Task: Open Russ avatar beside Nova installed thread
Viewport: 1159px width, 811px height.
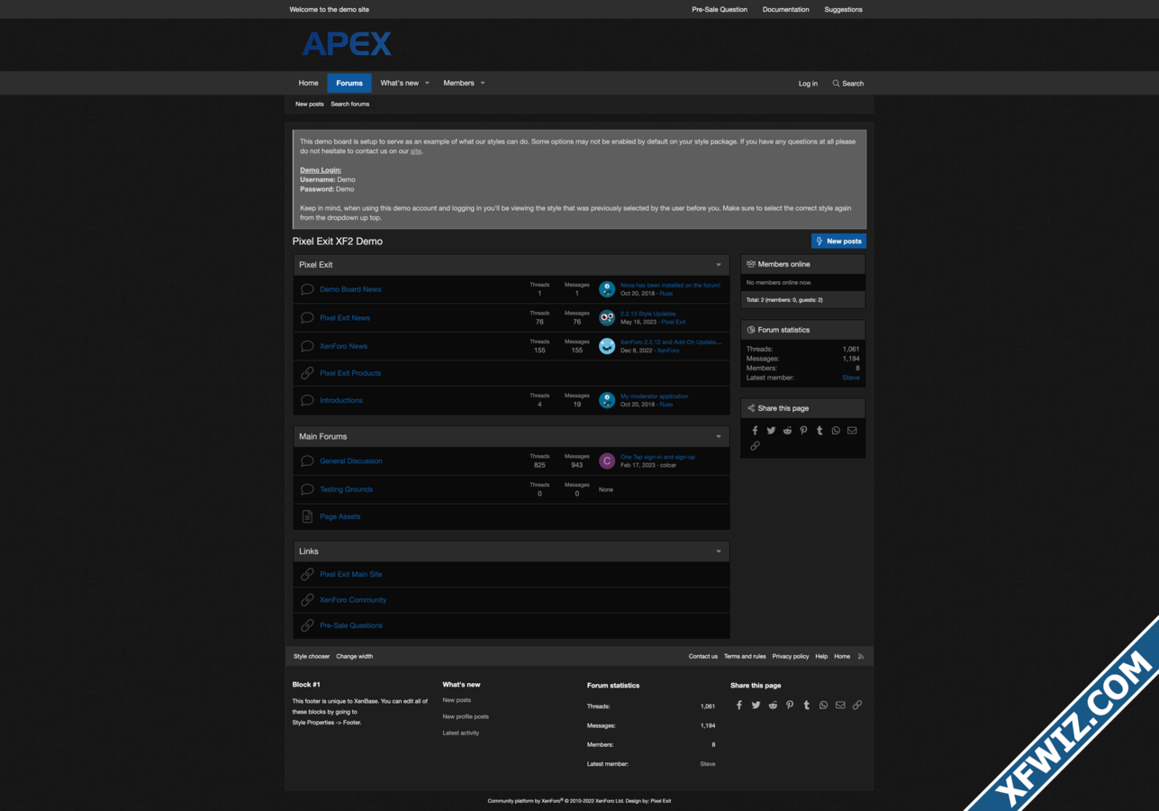Action: (x=607, y=289)
